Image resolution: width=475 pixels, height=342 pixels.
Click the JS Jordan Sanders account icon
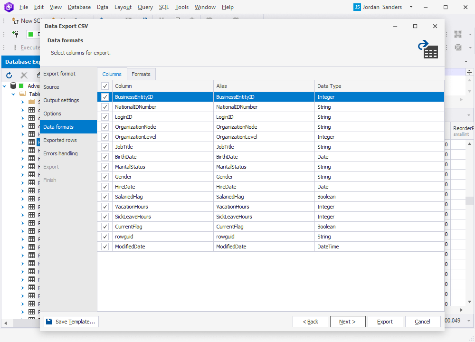[356, 7]
